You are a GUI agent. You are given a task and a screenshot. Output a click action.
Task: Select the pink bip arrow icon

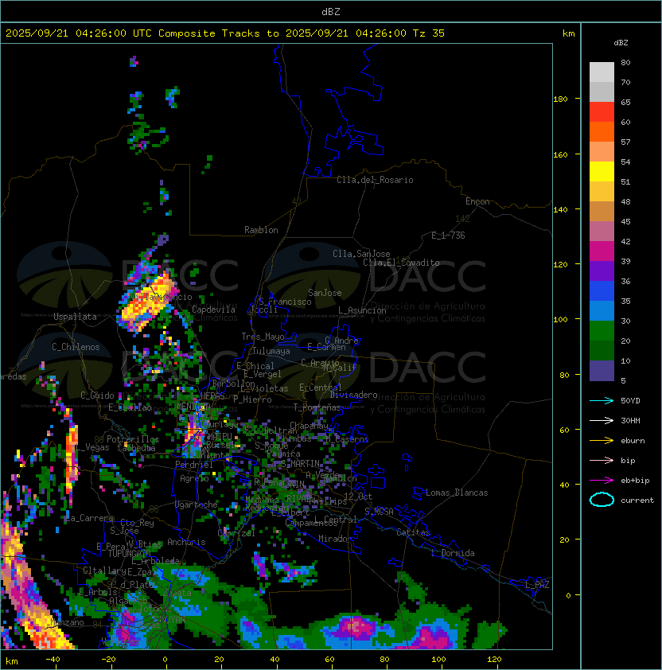pos(602,460)
